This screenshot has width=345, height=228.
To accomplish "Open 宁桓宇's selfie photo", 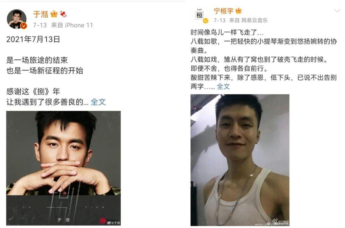I will (240, 160).
